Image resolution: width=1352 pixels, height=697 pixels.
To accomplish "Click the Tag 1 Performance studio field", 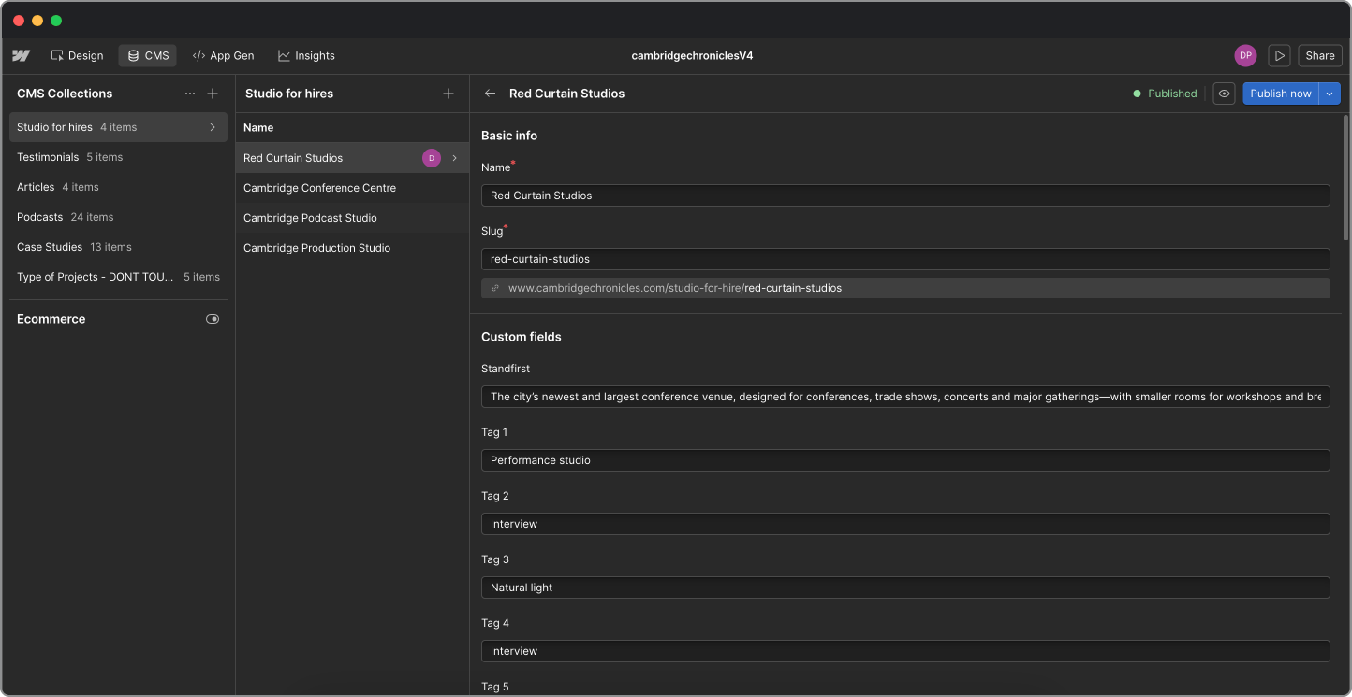I will (905, 460).
